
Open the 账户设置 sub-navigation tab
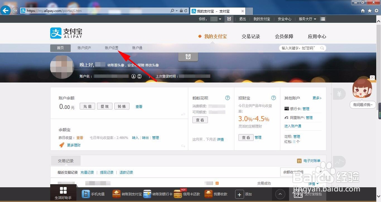(x=112, y=48)
